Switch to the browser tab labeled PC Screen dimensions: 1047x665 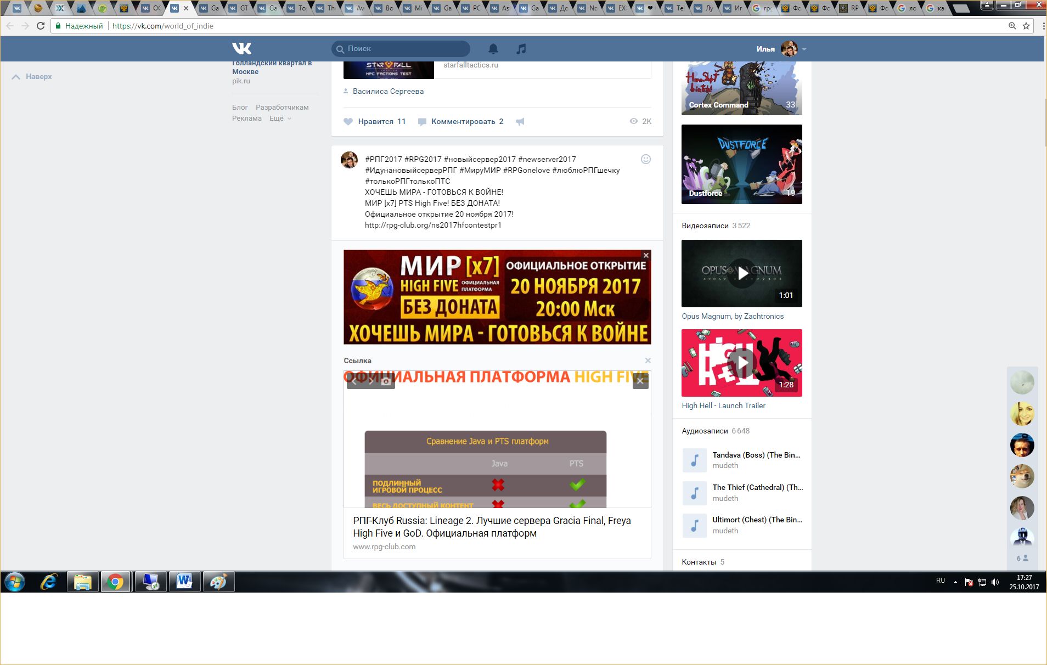pos(471,8)
